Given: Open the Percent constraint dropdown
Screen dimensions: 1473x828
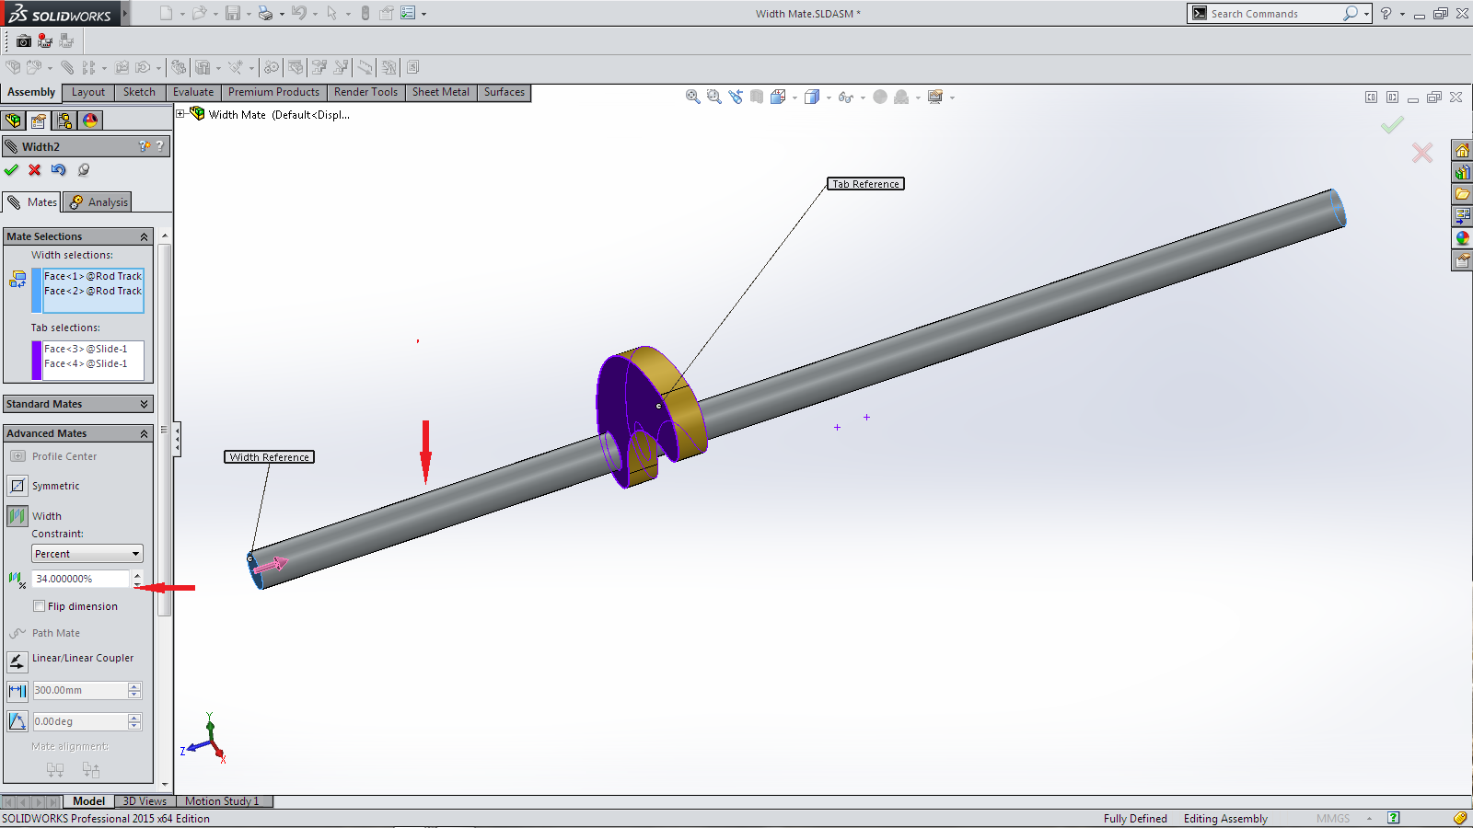Looking at the screenshot, I should [87, 554].
